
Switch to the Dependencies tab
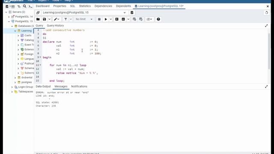103,6
